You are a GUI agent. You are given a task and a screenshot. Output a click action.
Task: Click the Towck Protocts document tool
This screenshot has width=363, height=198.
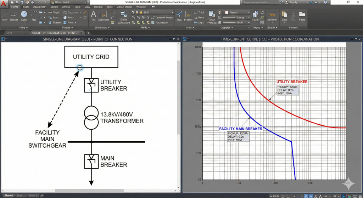click(x=212, y=17)
